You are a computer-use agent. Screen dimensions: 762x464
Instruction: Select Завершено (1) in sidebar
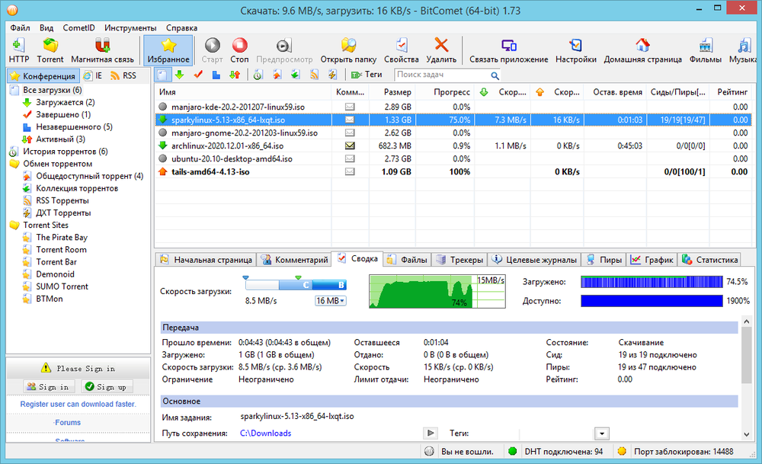[x=63, y=114]
